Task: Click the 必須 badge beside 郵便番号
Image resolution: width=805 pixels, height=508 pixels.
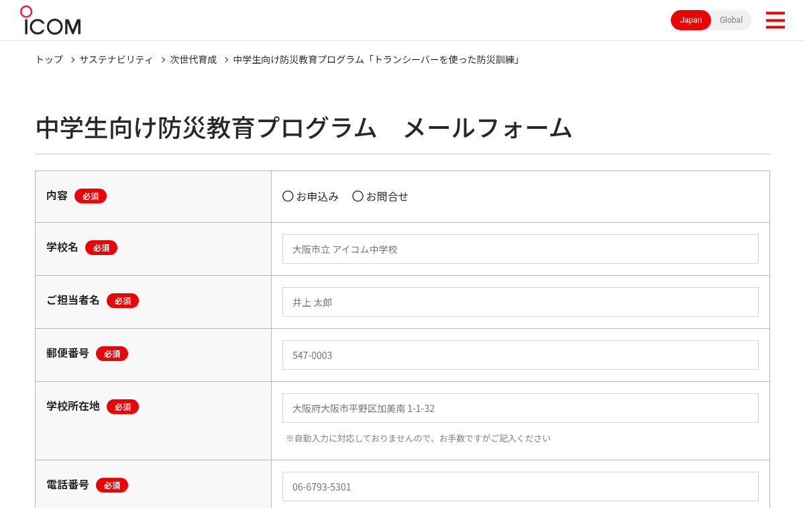Action: click(x=112, y=354)
